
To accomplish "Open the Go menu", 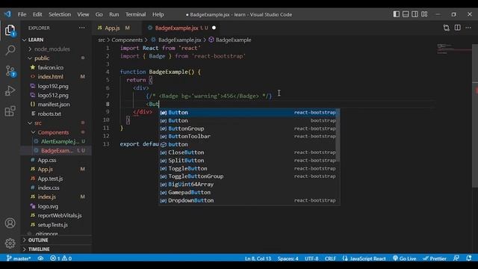I will click(x=99, y=14).
